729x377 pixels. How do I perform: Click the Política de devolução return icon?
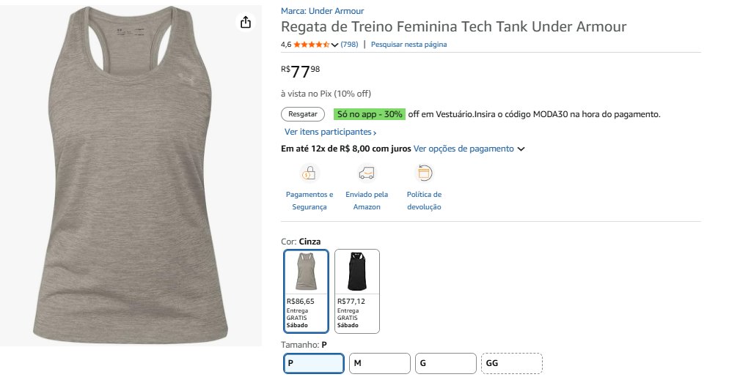pos(424,173)
